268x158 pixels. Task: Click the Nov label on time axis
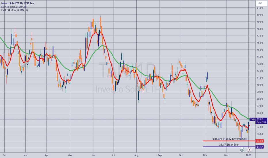[205, 155]
